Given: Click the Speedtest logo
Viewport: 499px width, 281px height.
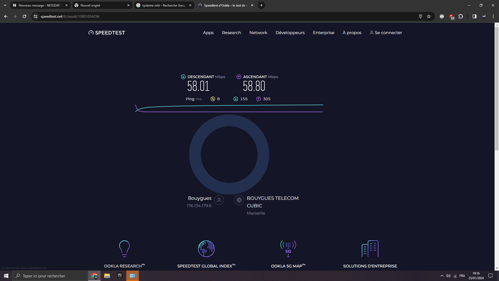Looking at the screenshot, I should click(x=107, y=32).
